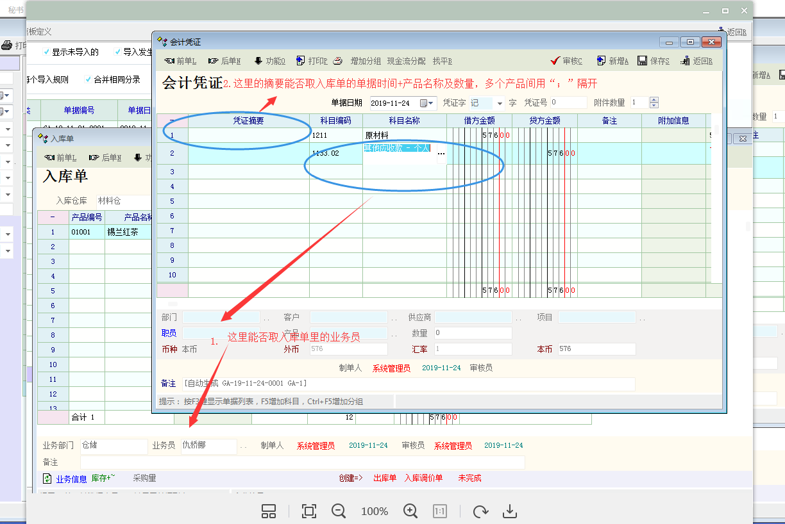Download the image via the download icon
Screen dimensions: 785x524
(x=510, y=511)
